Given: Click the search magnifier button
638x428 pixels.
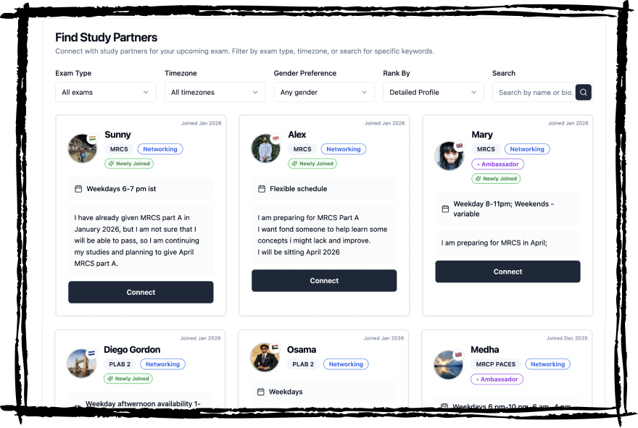Looking at the screenshot, I should click(x=584, y=92).
